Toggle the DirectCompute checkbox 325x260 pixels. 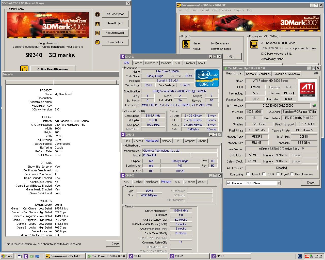point(292,174)
